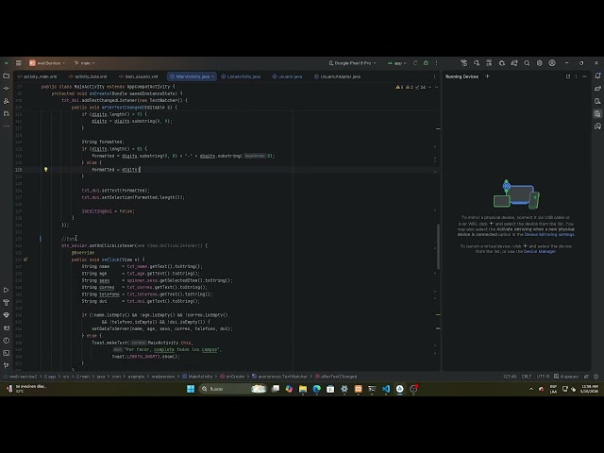
Task: Open the MainActivity.java tab dropdown arrow
Action: [212, 76]
